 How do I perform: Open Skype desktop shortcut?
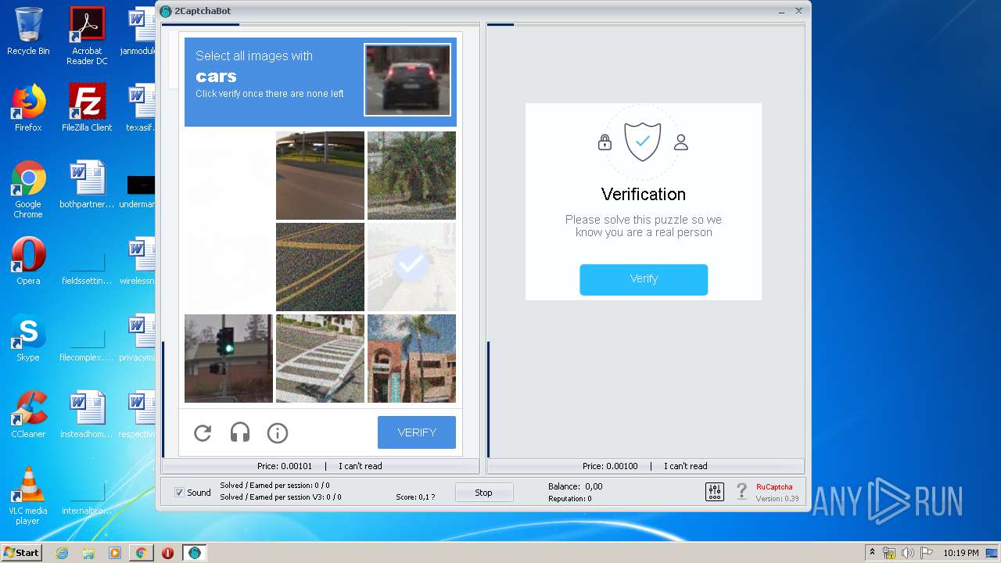click(x=28, y=338)
